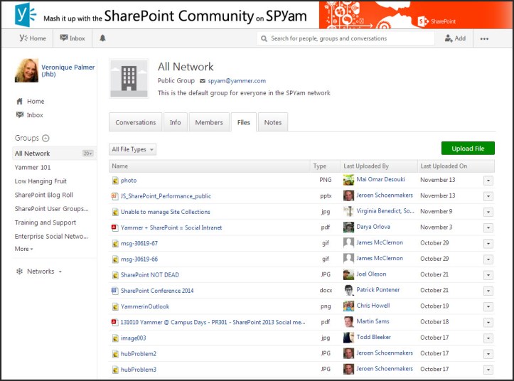Open the action dropdown for photo row

click(488, 181)
